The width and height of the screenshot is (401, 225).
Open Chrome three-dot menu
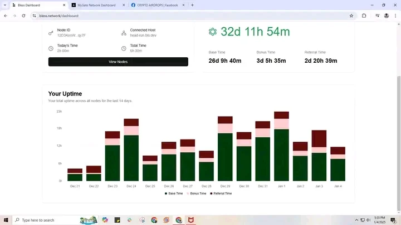pos(395,16)
